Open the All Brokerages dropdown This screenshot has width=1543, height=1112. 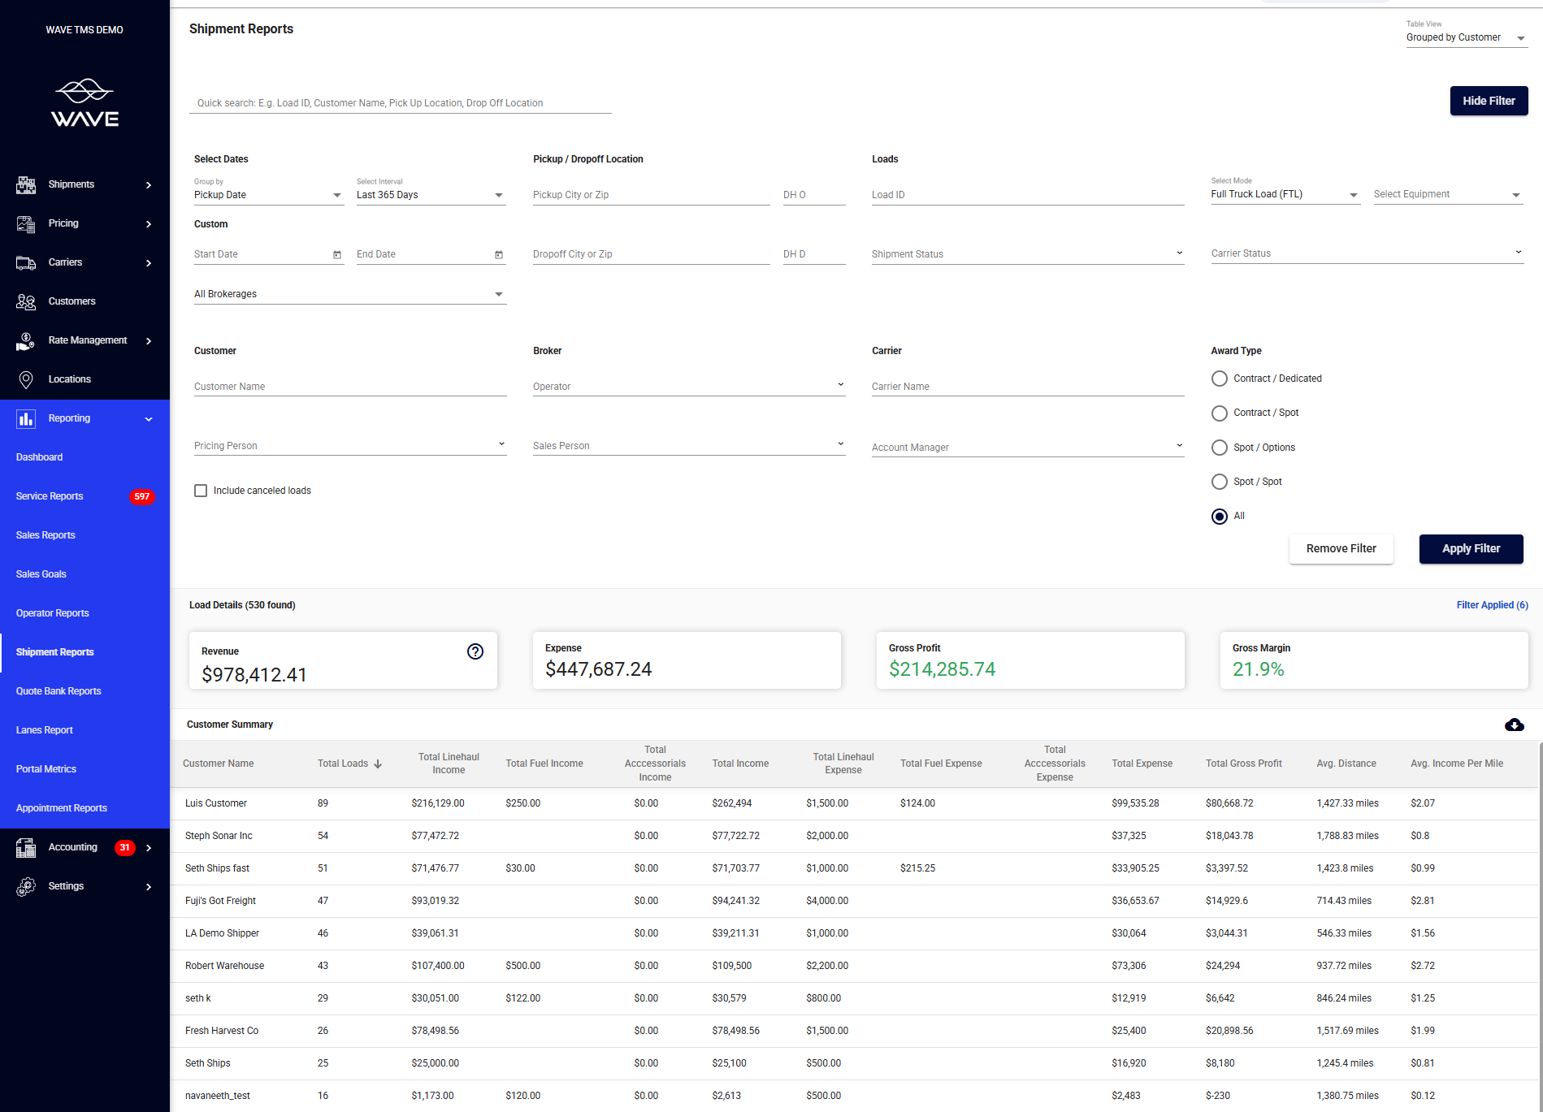click(349, 294)
